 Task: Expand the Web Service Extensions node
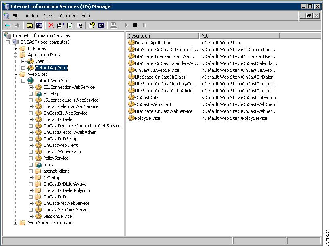pyautogui.click(x=16, y=223)
